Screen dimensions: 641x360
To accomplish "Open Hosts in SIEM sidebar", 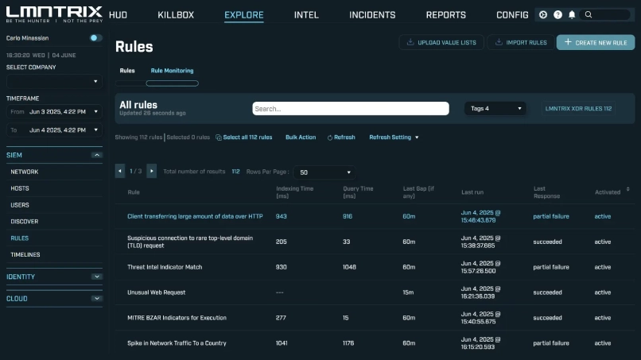I will [20, 188].
